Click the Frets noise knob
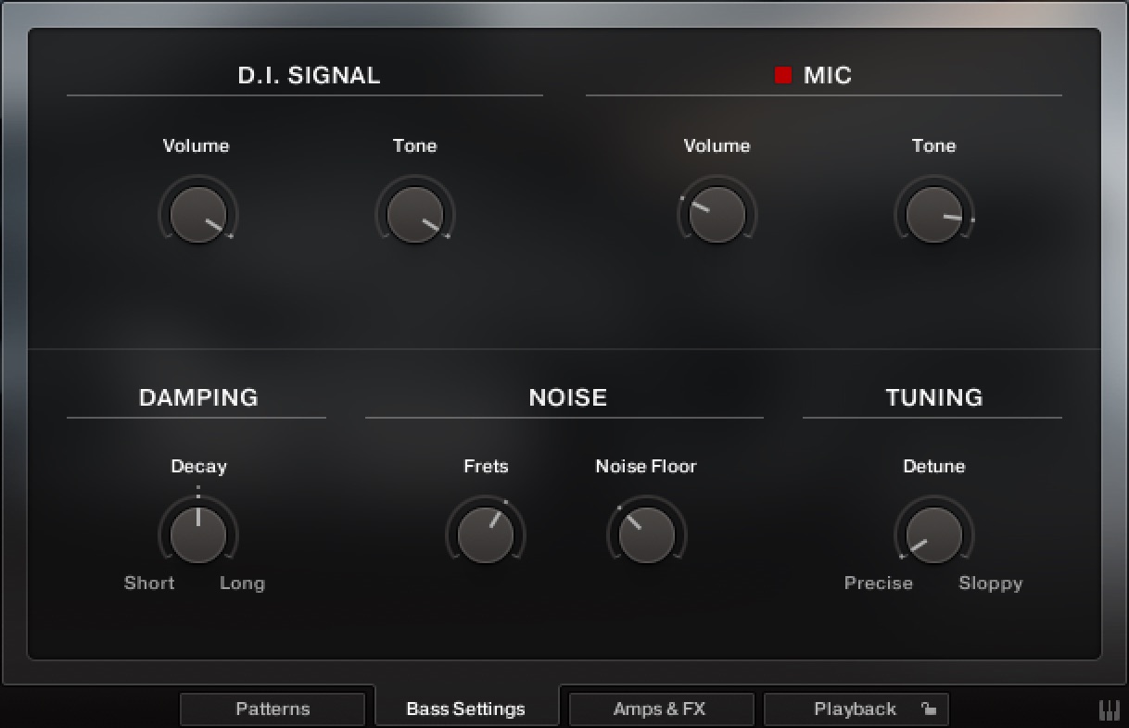1129x728 pixels. coord(486,534)
